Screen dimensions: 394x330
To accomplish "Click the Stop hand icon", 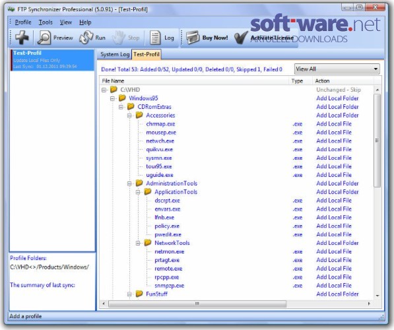I will click(x=119, y=38).
